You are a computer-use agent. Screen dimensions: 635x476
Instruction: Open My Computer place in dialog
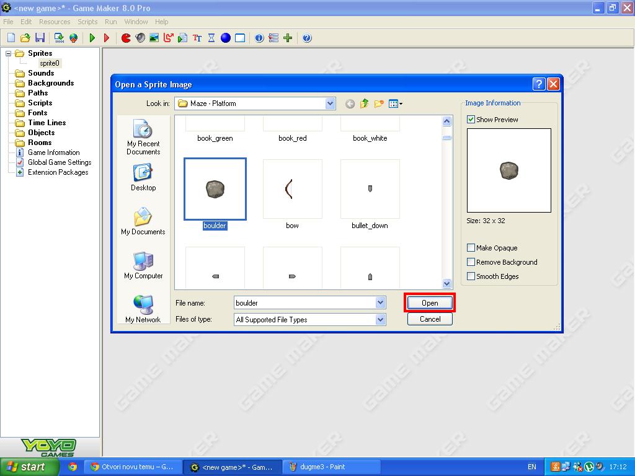(143, 265)
